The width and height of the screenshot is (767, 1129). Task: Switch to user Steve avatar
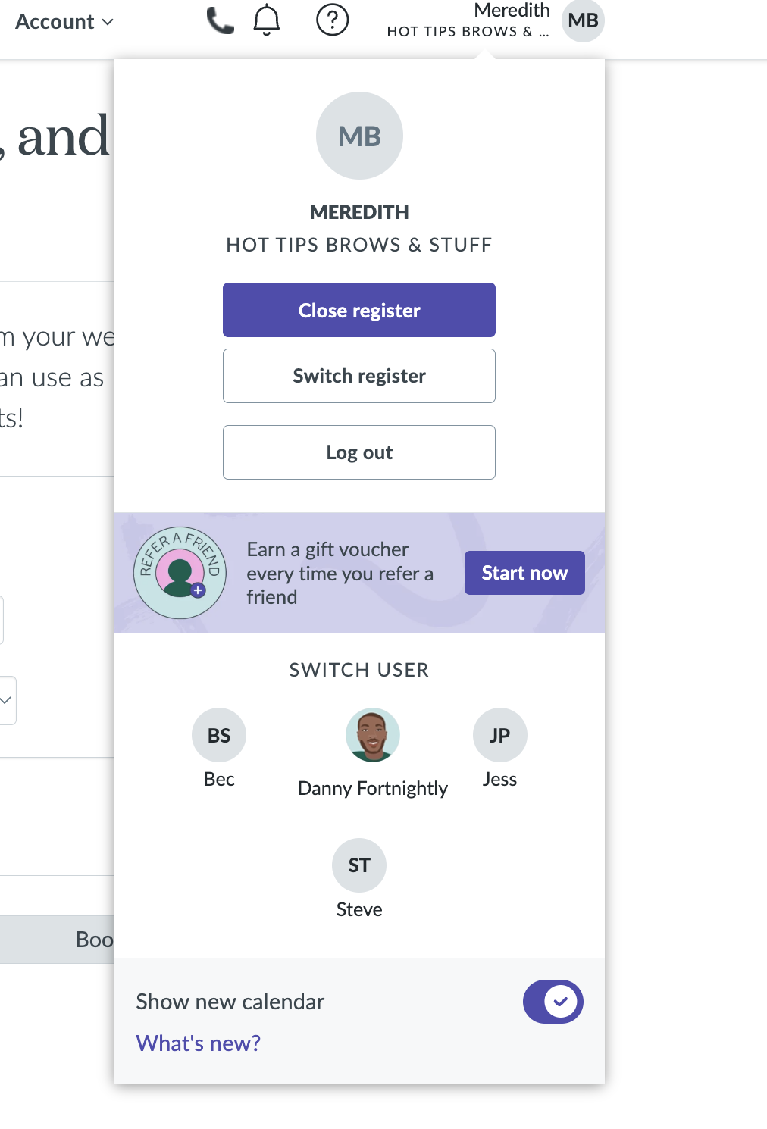pos(359,865)
